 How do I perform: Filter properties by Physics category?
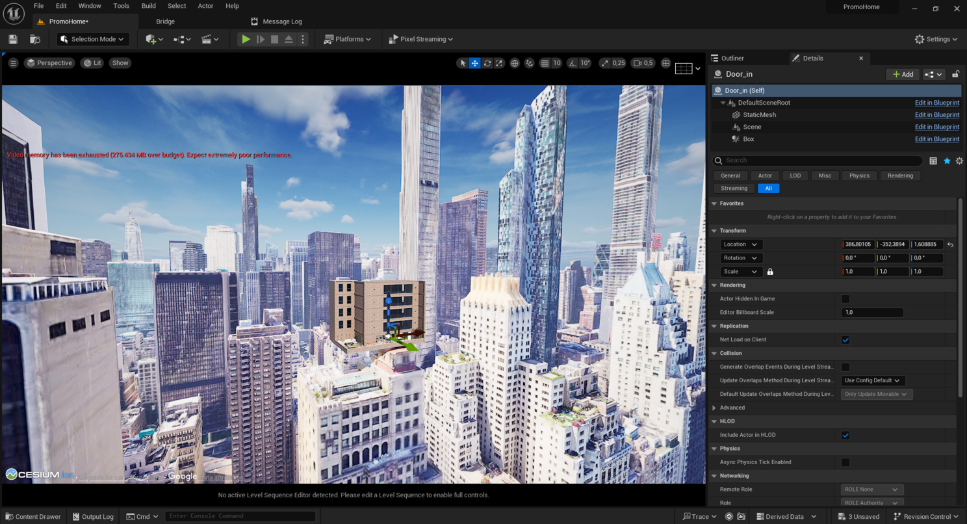859,176
